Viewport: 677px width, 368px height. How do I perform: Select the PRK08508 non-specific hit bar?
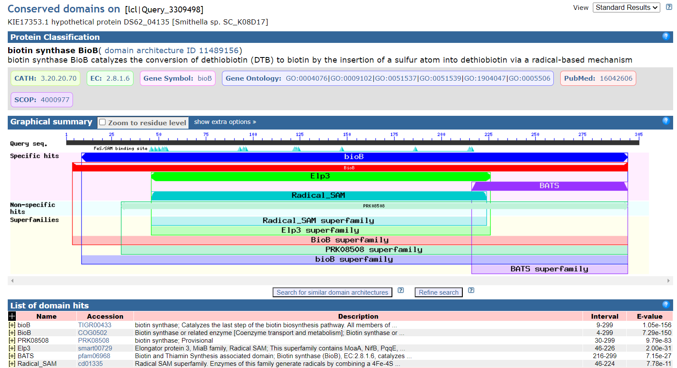[x=374, y=206]
